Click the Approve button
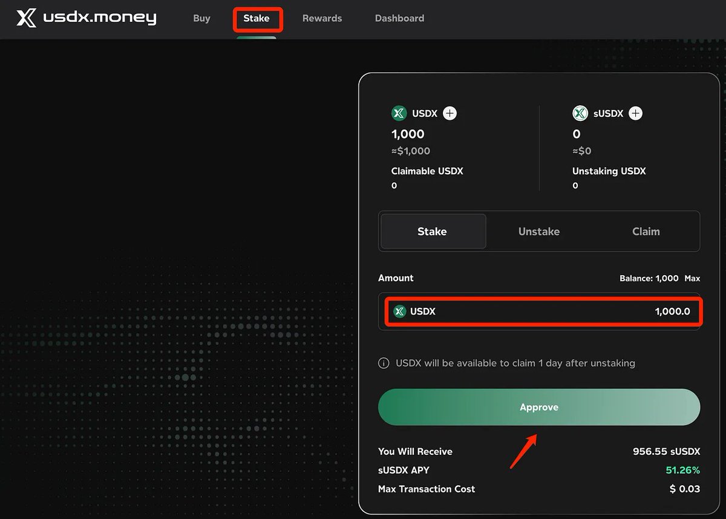This screenshot has width=726, height=519. click(539, 407)
